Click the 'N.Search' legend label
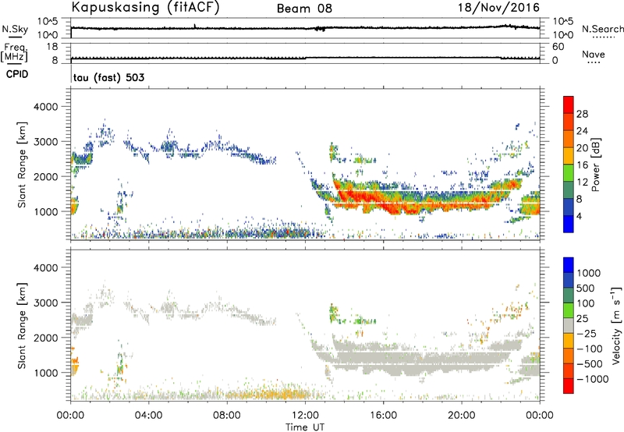Screen dimensions: 624x432 (602, 29)
